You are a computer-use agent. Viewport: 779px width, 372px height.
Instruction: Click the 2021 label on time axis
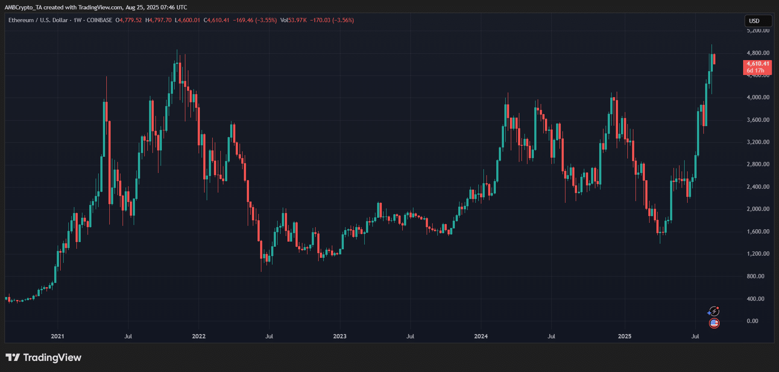[58, 336]
